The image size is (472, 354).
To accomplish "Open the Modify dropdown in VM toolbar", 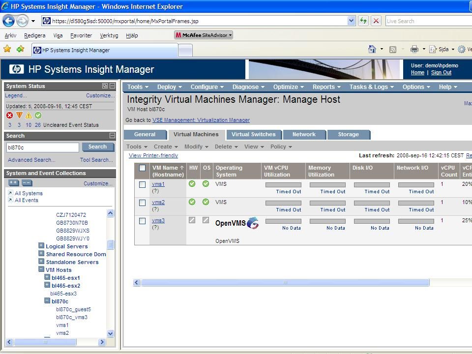I will 196,147.
